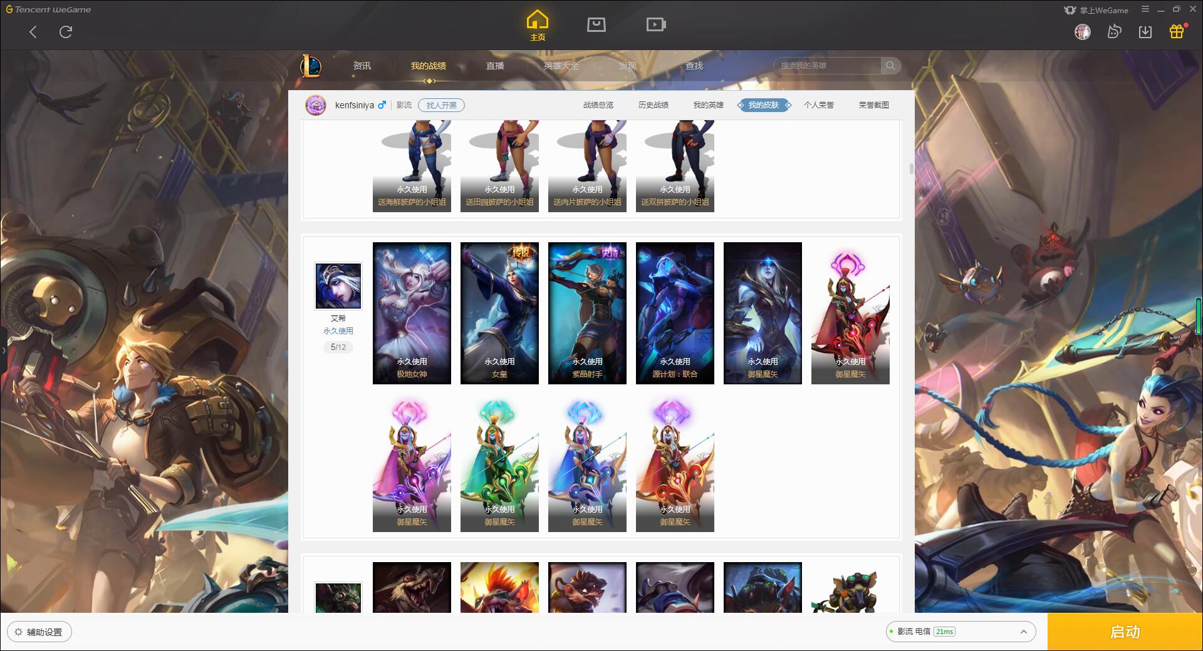Click the Tencent WeGame title logo
Screen dimensions: 1203x651
(48, 9)
